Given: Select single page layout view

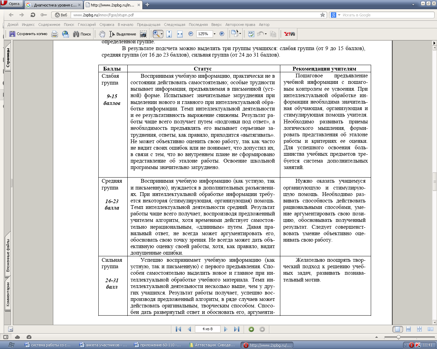Looking at the screenshot, I should [x=397, y=329].
